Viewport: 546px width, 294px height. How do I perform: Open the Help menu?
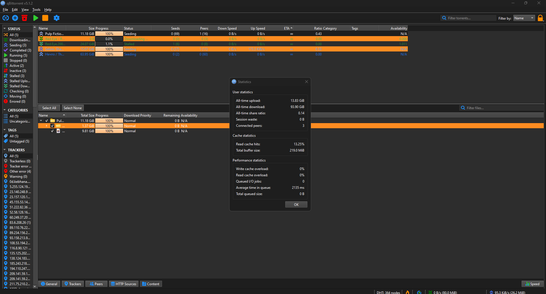coord(48,10)
